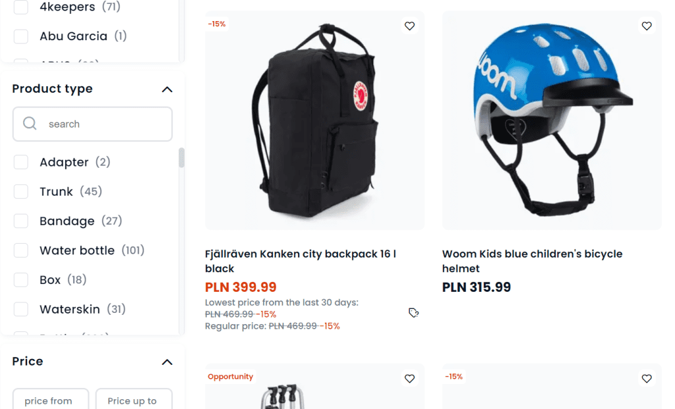Click the product type search field
675x409 pixels.
pos(105,124)
